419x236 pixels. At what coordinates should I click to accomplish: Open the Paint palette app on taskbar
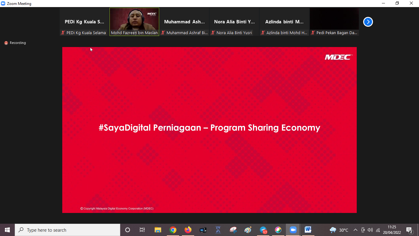click(x=248, y=230)
